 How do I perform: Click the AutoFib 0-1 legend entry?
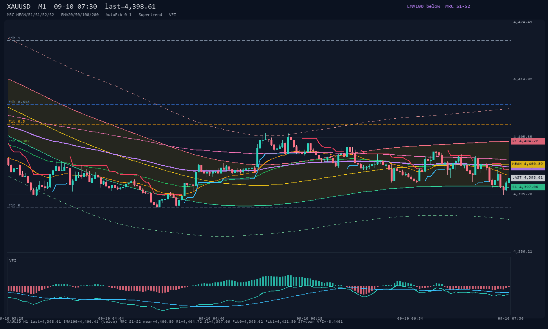(119, 14)
